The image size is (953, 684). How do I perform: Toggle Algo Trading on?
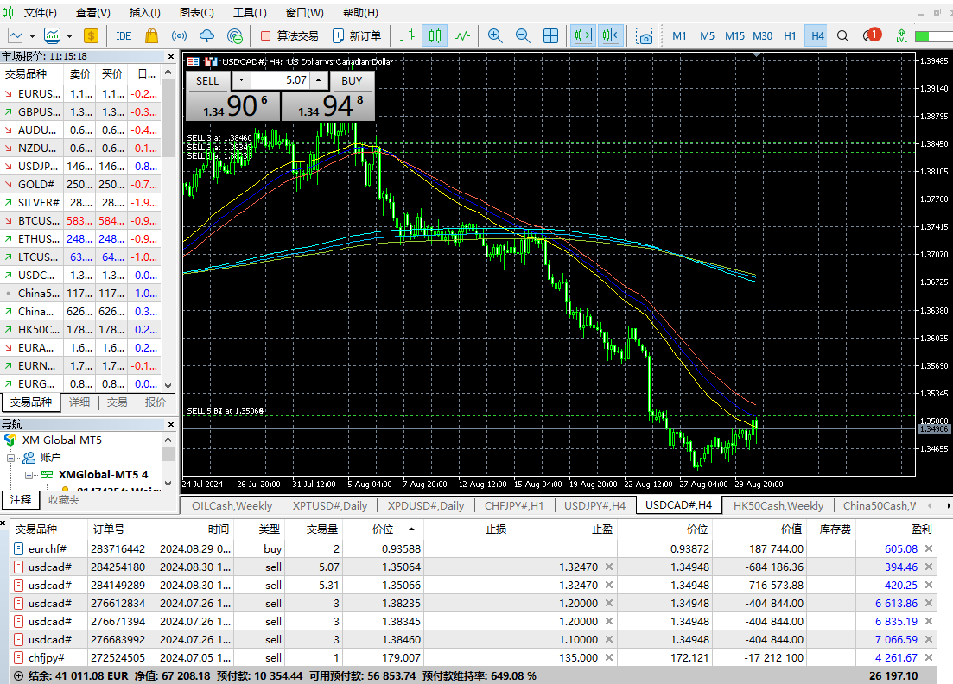click(x=289, y=35)
